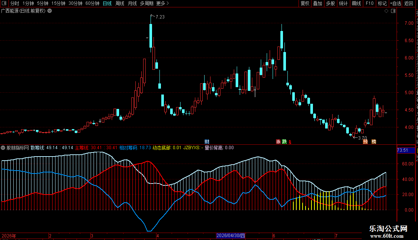The image size is (418, 240).
Task: Click the 7.00 price axis label
Action: [x=409, y=23]
